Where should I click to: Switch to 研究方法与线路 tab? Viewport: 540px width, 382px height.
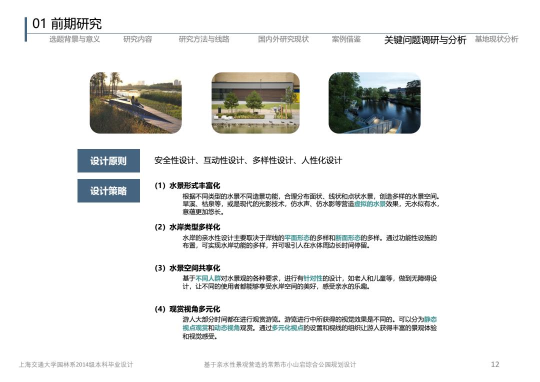[204, 39]
